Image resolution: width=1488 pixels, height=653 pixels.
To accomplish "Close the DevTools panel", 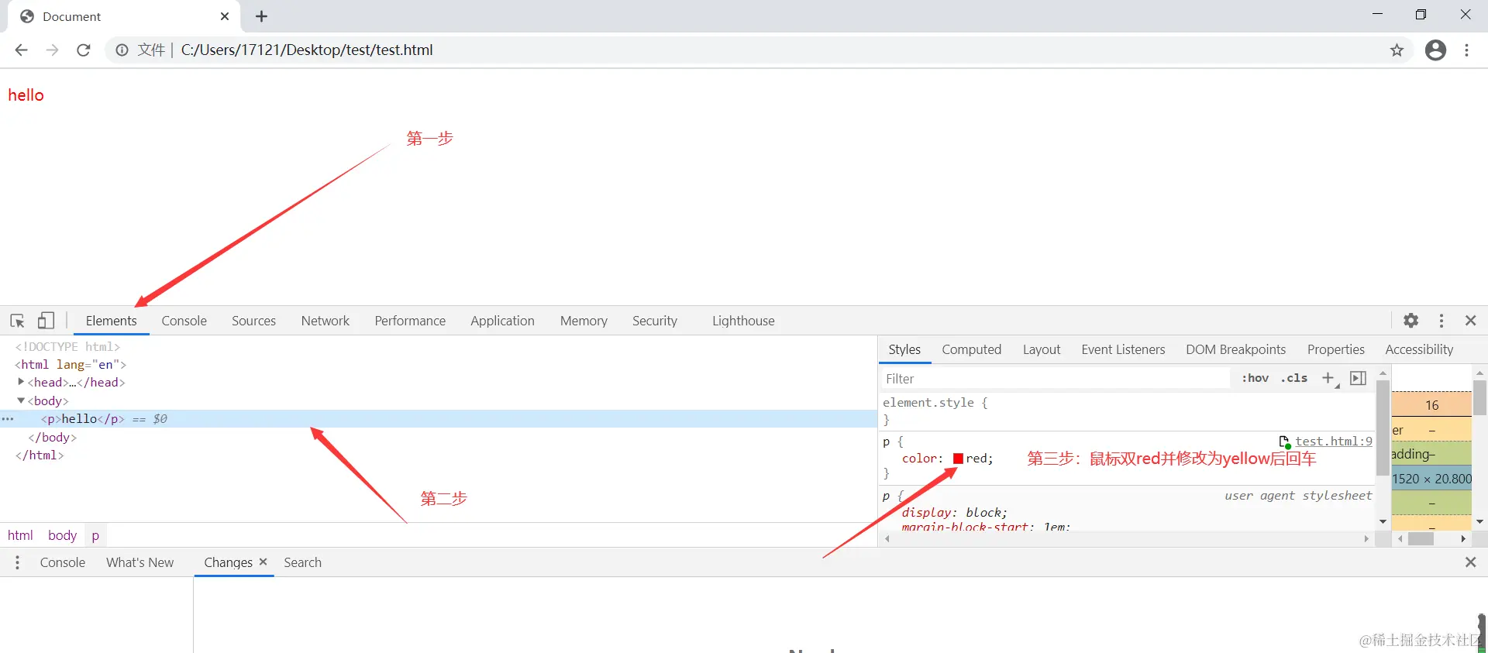I will [1471, 321].
